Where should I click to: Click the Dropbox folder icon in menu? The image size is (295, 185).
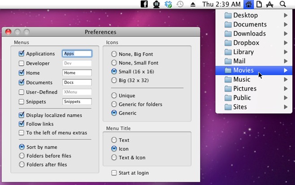[x=228, y=43]
